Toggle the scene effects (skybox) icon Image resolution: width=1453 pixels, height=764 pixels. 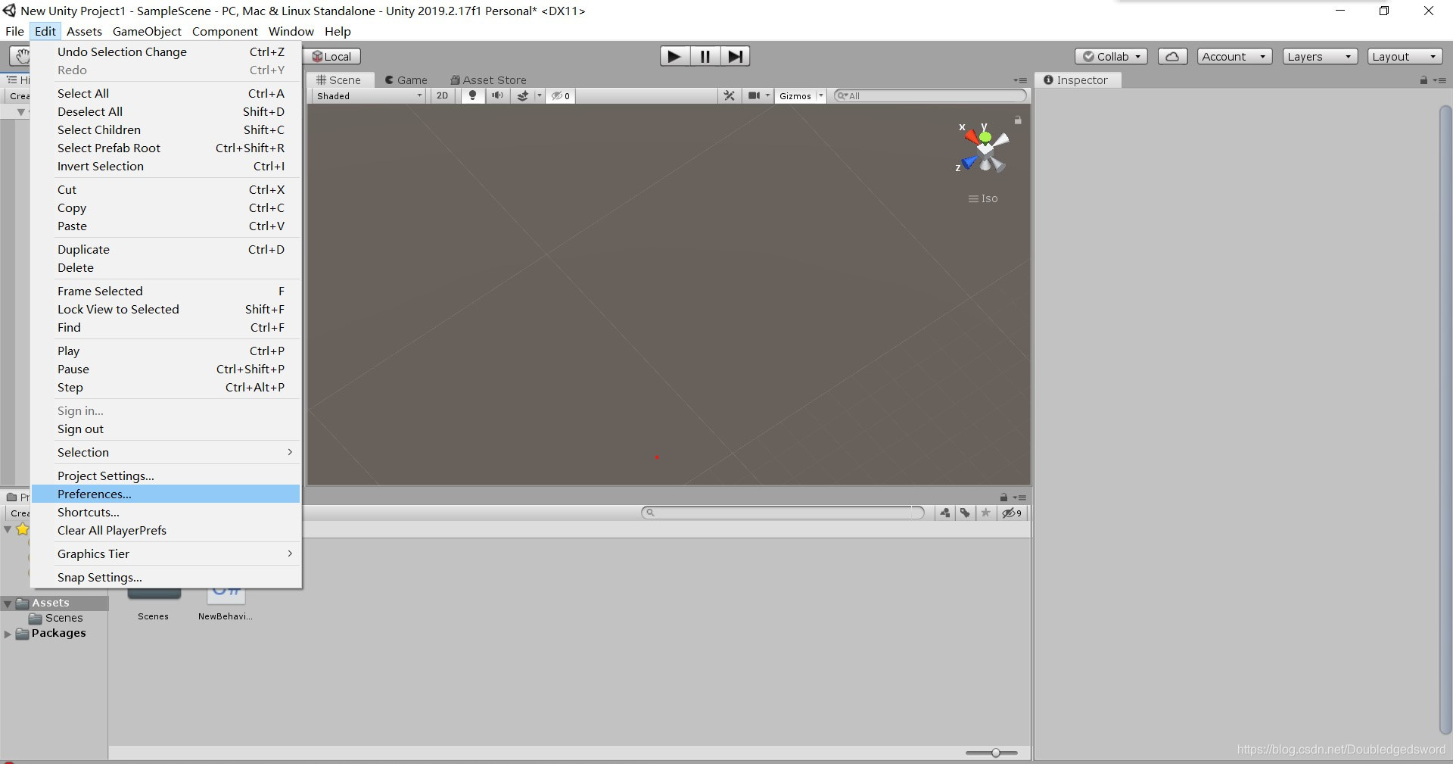coord(522,95)
